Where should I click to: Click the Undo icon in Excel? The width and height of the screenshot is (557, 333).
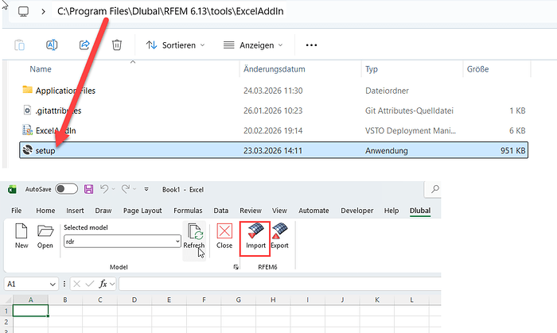click(x=104, y=189)
